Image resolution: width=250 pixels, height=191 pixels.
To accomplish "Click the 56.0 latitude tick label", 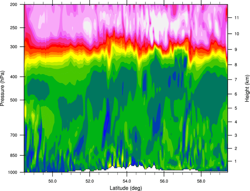I will (x=164, y=181).
